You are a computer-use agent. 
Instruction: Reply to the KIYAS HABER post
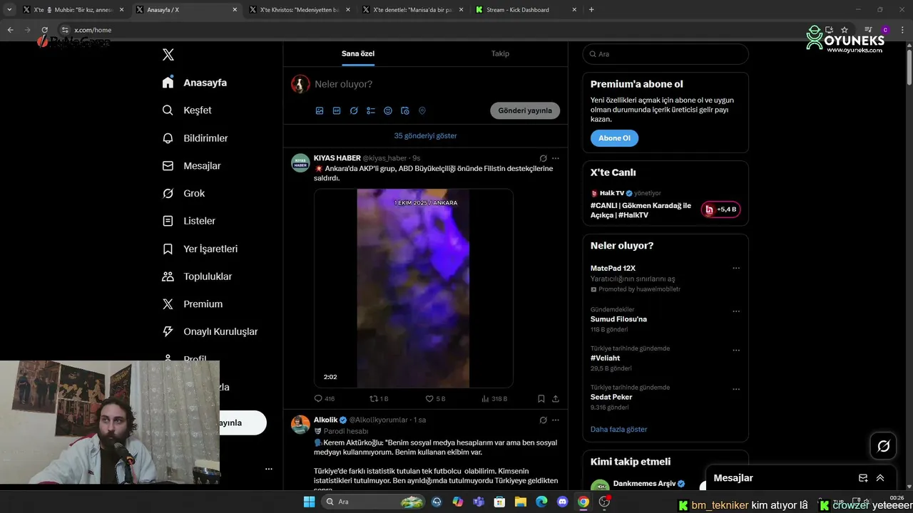325,399
